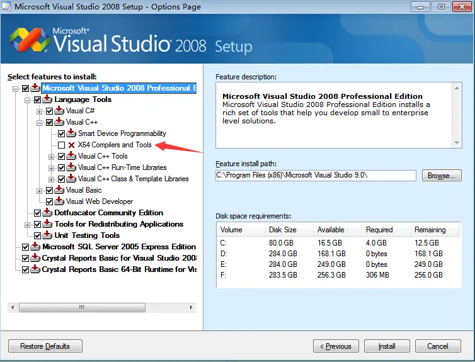This screenshot has width=475, height=362.
Task: Uncheck the Visual Studio 2008 Professional root checkbox
Action: (x=25, y=88)
